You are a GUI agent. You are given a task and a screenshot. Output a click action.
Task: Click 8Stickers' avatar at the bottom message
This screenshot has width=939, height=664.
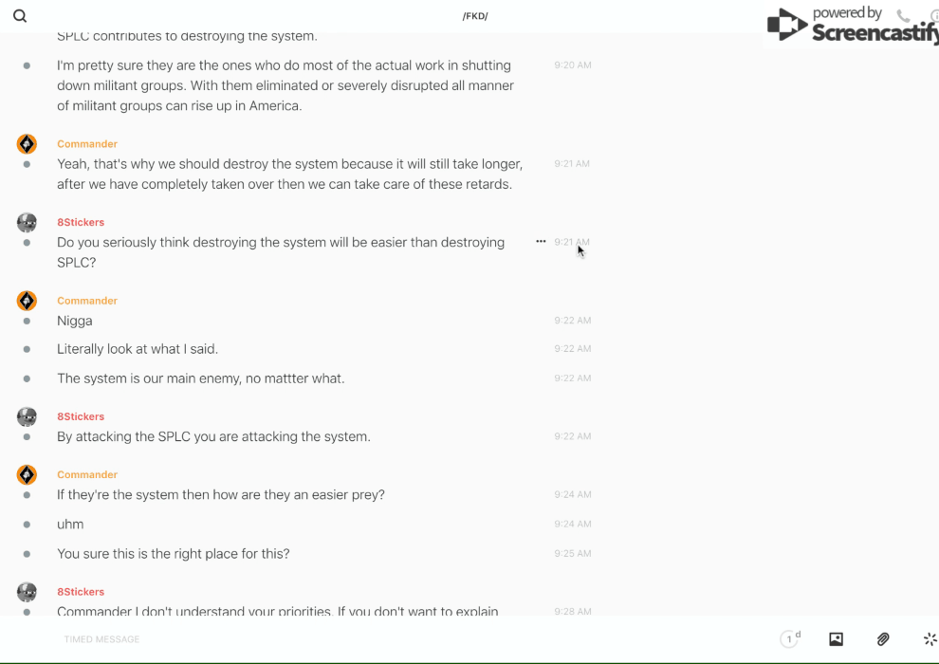[27, 592]
